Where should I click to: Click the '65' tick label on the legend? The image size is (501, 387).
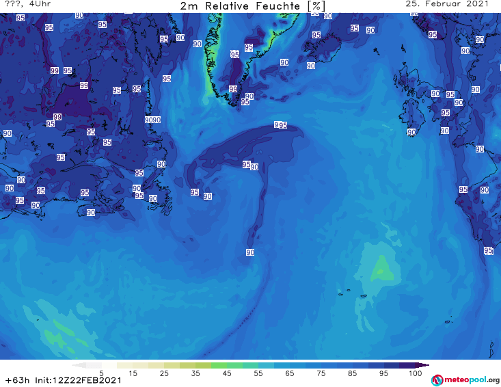[x=290, y=373]
